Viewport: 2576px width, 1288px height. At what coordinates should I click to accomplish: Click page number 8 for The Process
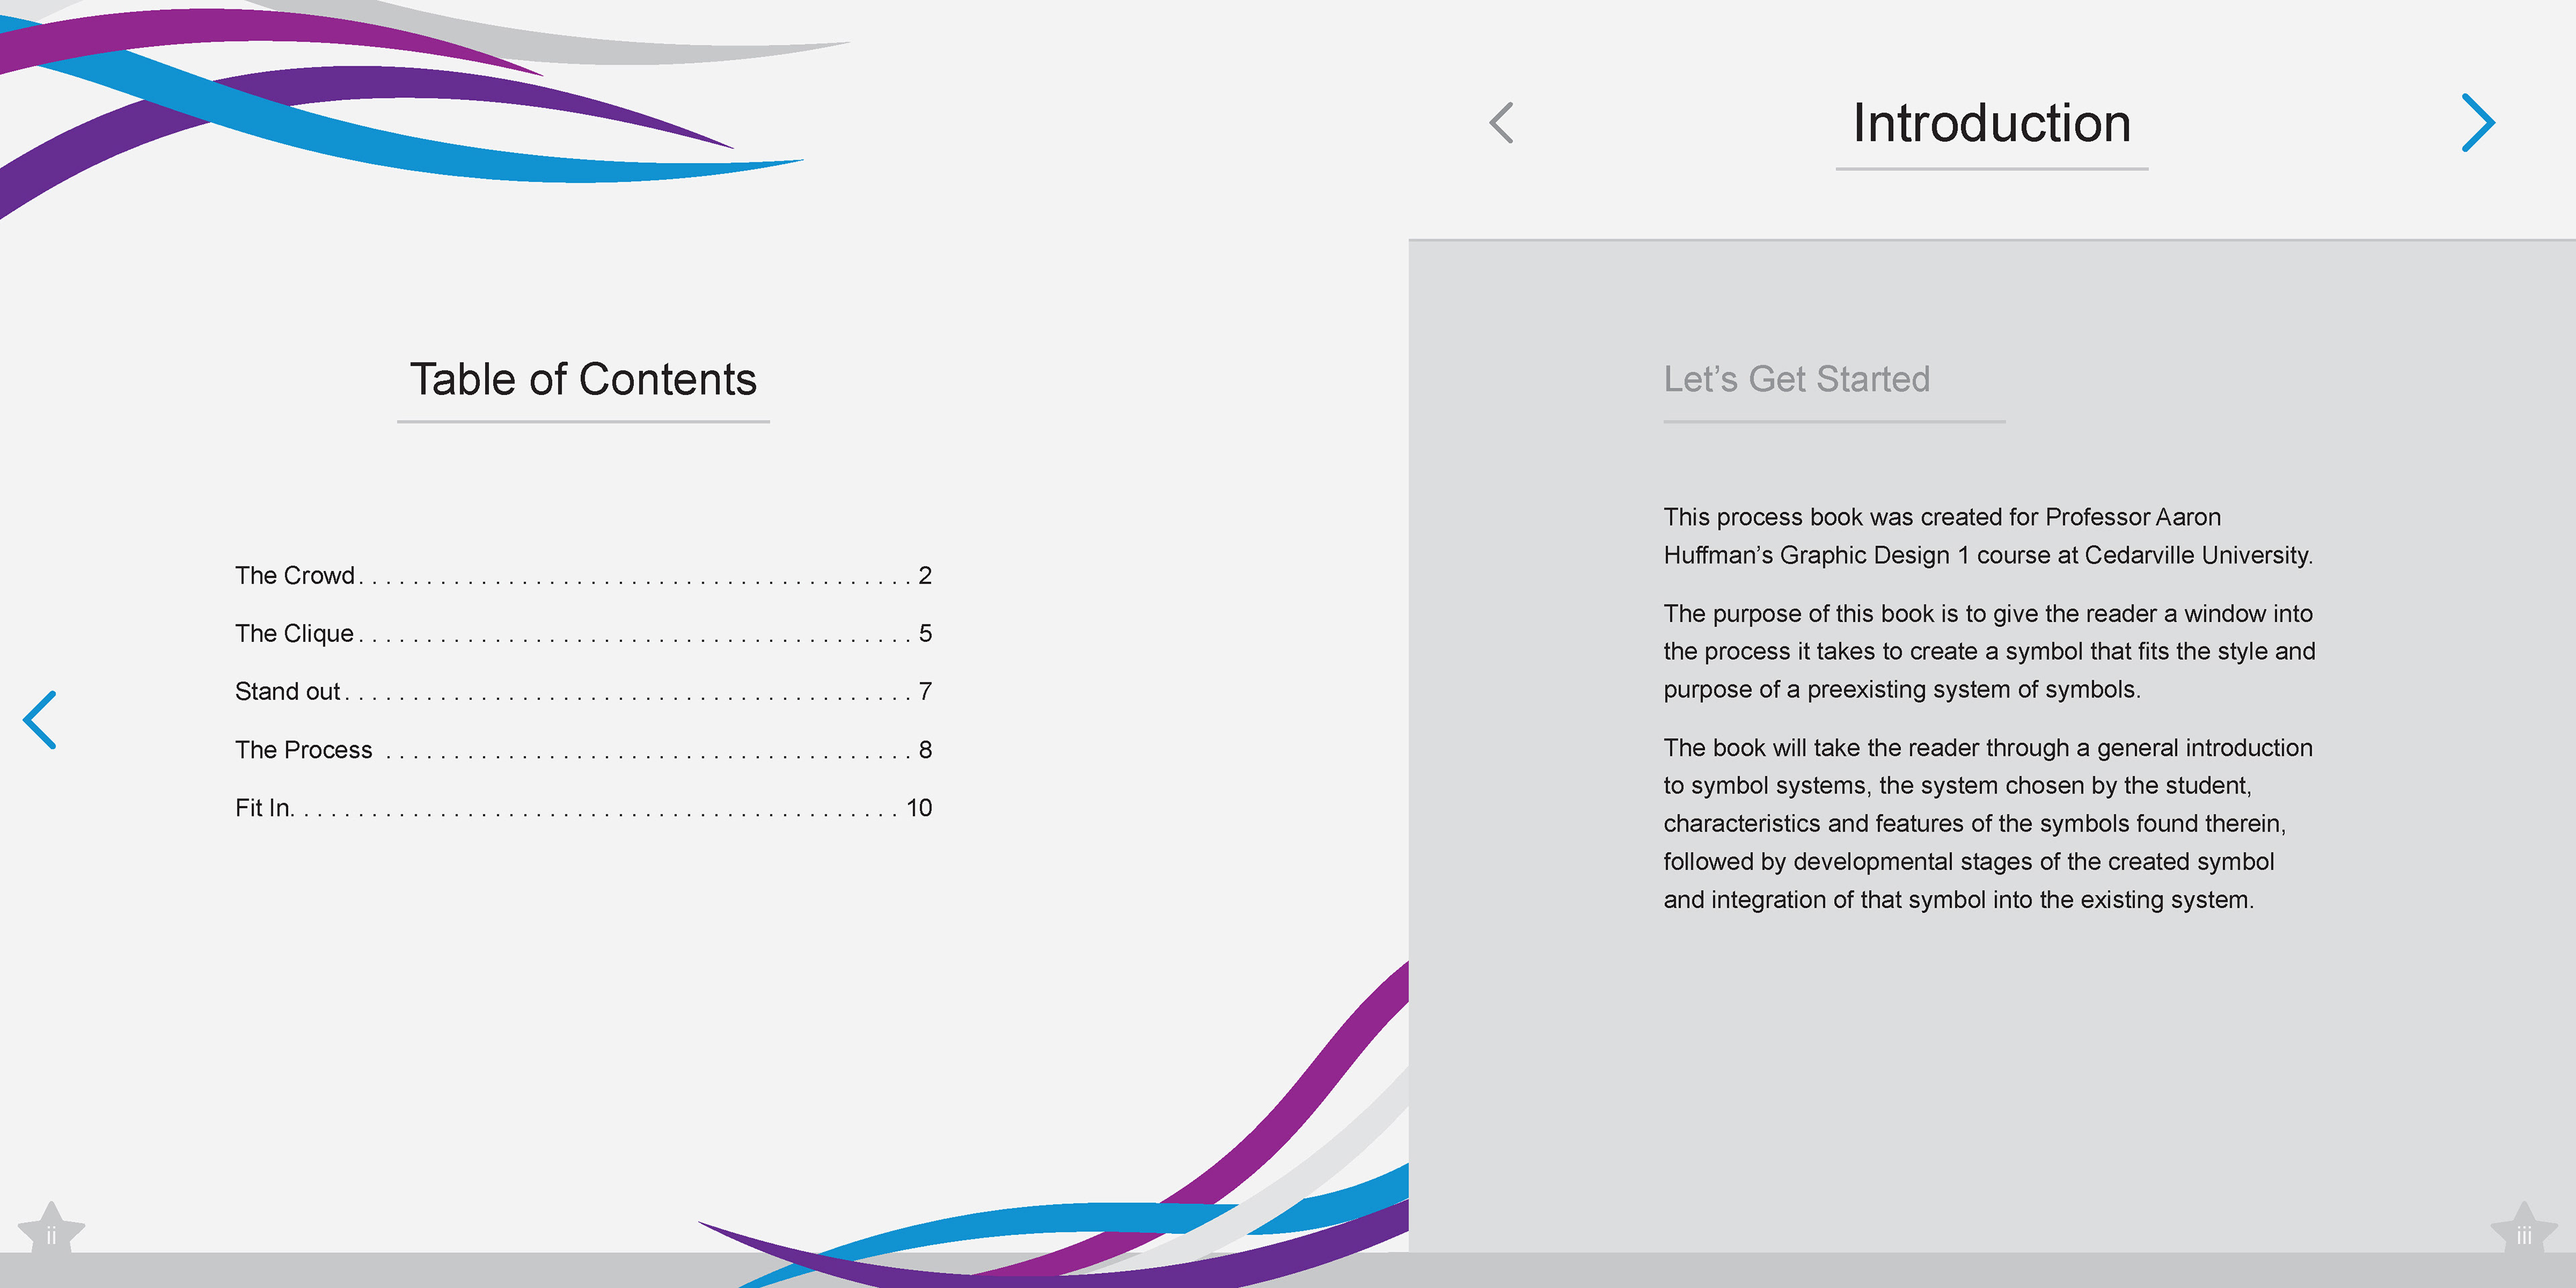click(925, 749)
